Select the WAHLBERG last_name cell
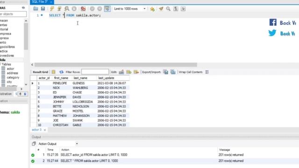The height and width of the screenshot is (168, 299). (80, 88)
